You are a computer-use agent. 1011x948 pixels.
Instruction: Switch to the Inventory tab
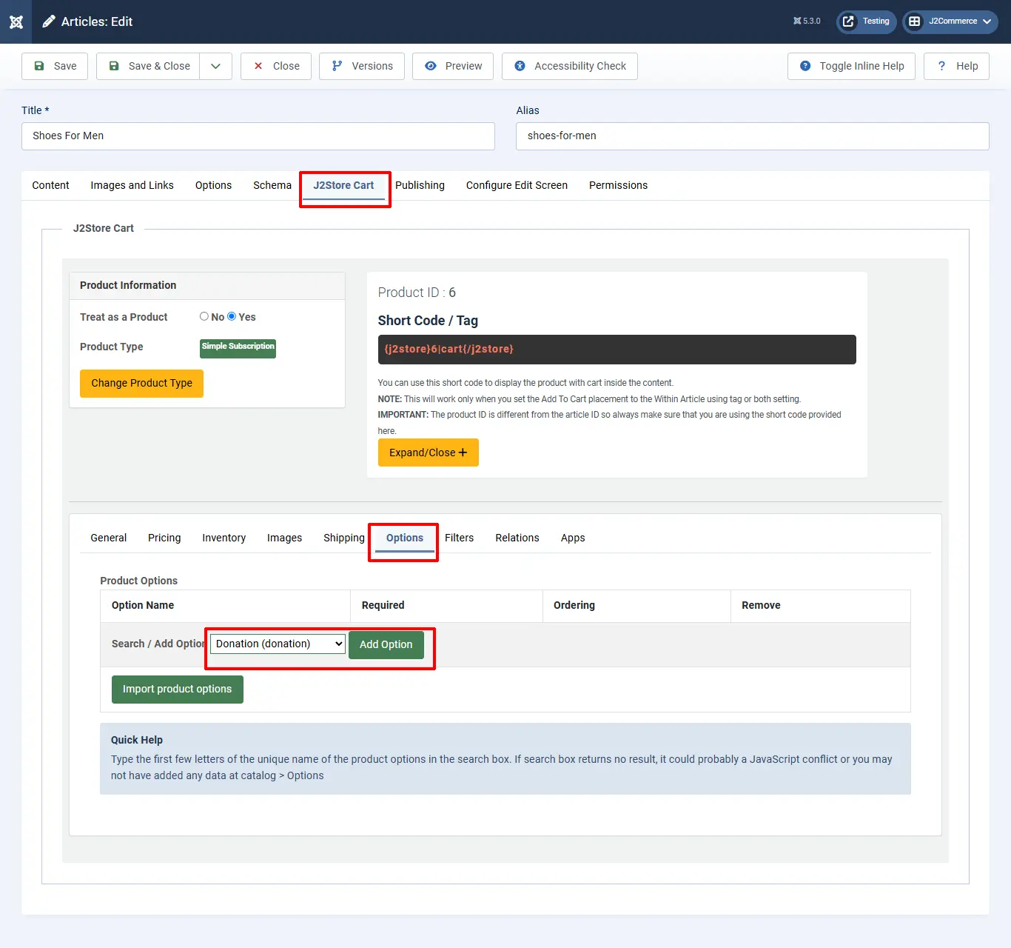pyautogui.click(x=224, y=538)
